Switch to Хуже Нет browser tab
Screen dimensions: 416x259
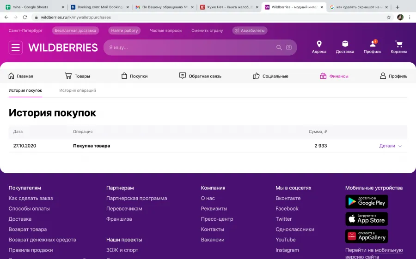[x=229, y=7]
